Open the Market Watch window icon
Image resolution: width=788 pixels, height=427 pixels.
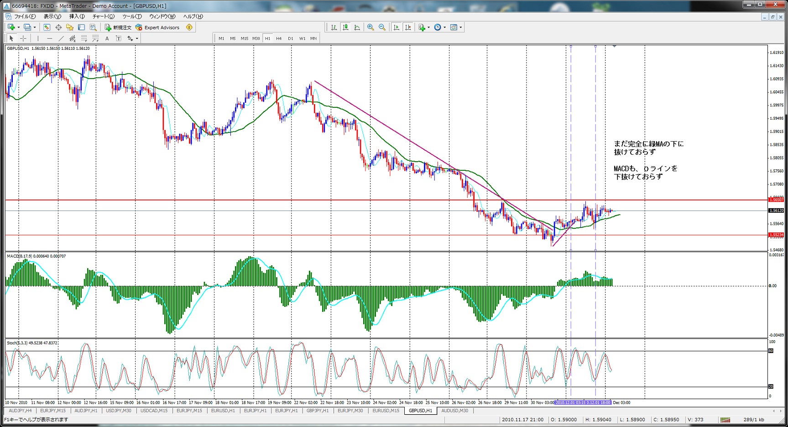47,27
